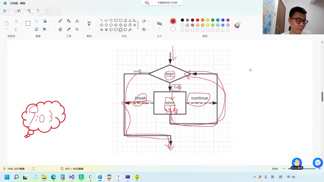Pick the Four-point star shape
The image size is (324, 182).
[x=135, y=25]
